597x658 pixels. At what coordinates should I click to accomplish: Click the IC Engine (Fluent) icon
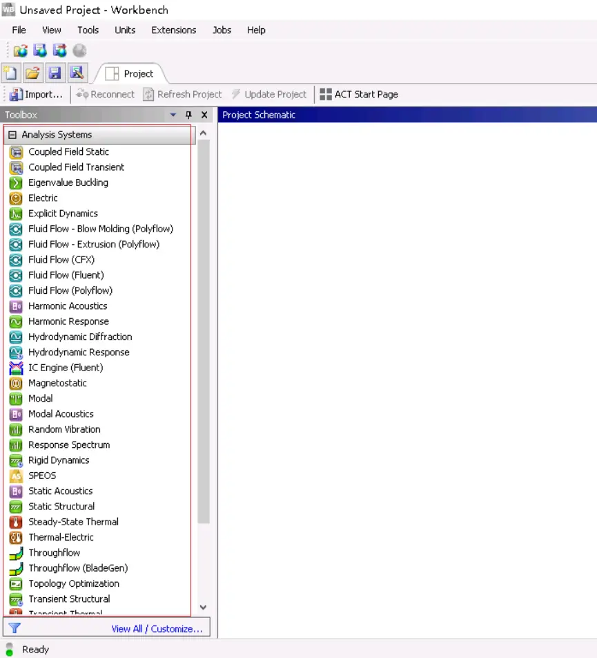click(16, 368)
